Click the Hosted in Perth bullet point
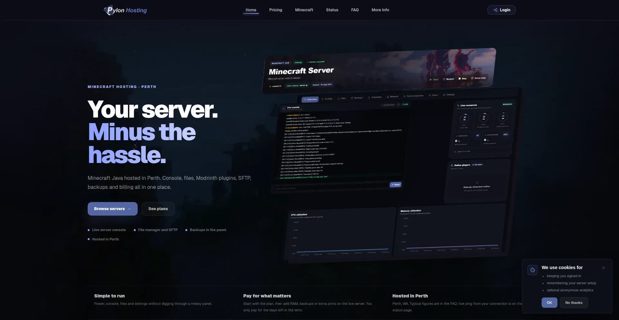619x320 pixels. (x=103, y=239)
